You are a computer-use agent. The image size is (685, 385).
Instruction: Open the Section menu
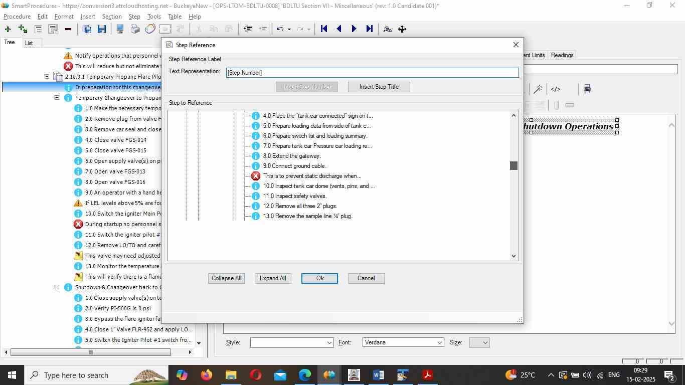coord(112,17)
